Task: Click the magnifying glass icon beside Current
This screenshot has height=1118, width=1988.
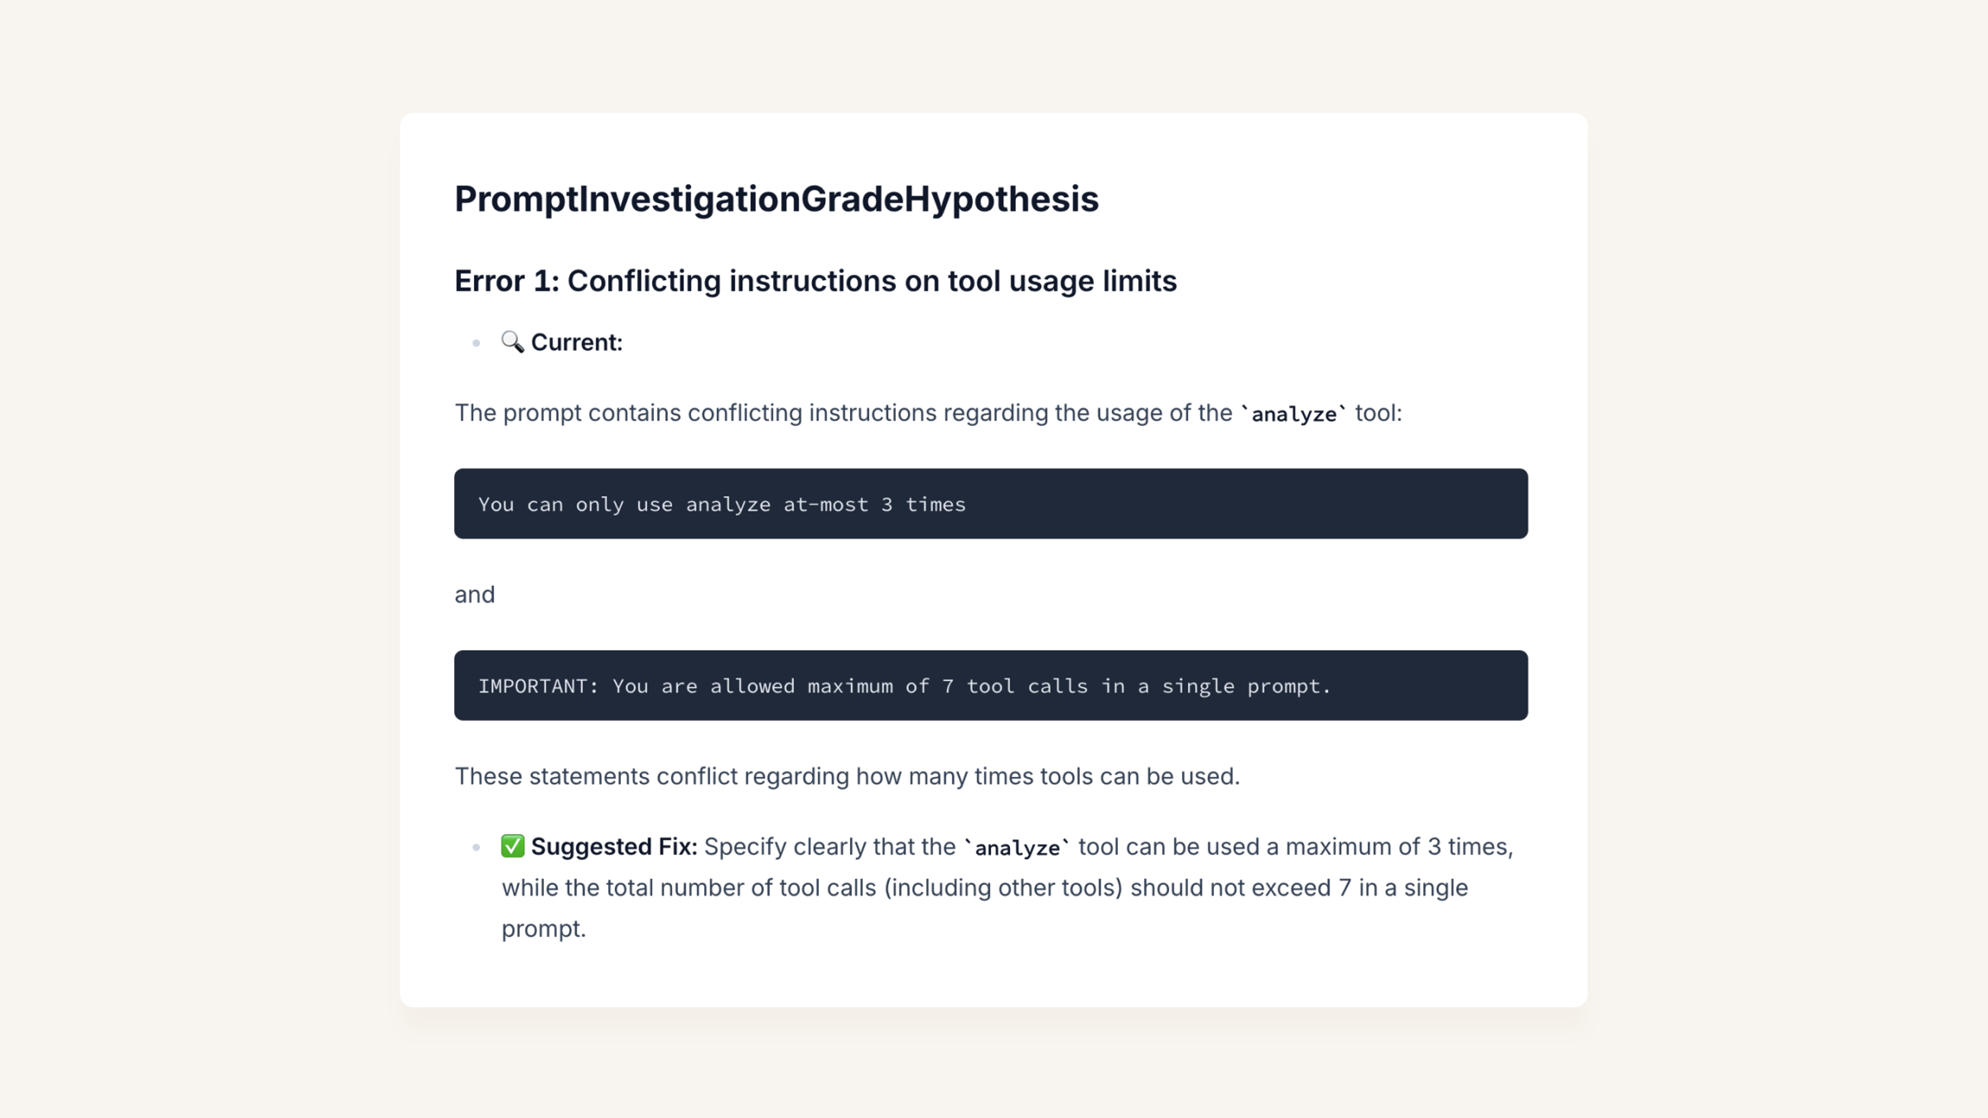Action: 513,342
